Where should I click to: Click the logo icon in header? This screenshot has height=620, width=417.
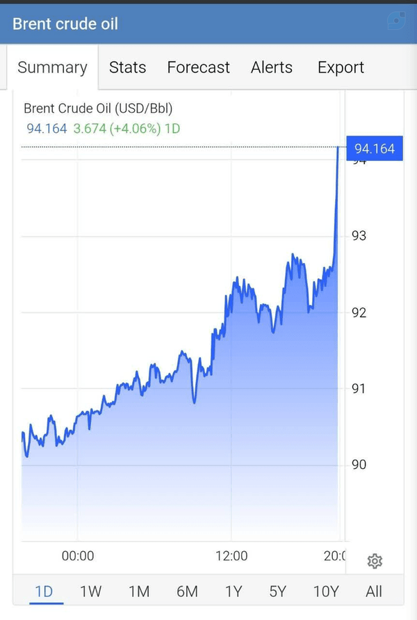pos(396,21)
